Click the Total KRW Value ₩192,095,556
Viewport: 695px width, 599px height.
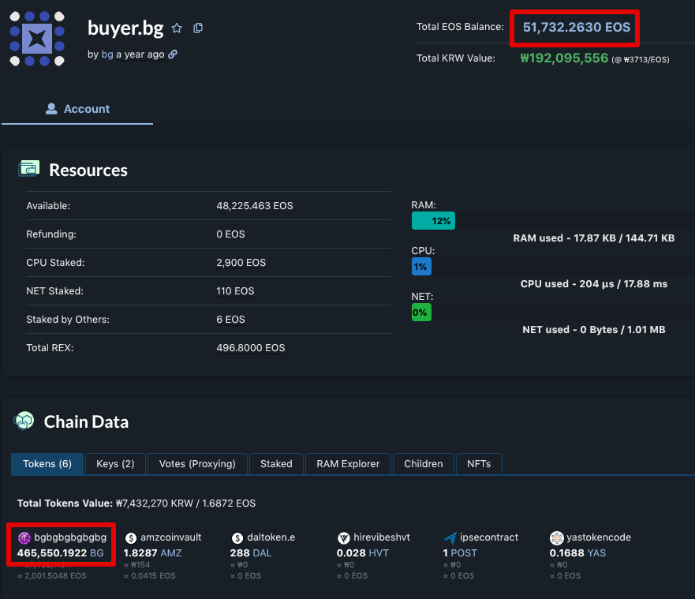click(564, 58)
